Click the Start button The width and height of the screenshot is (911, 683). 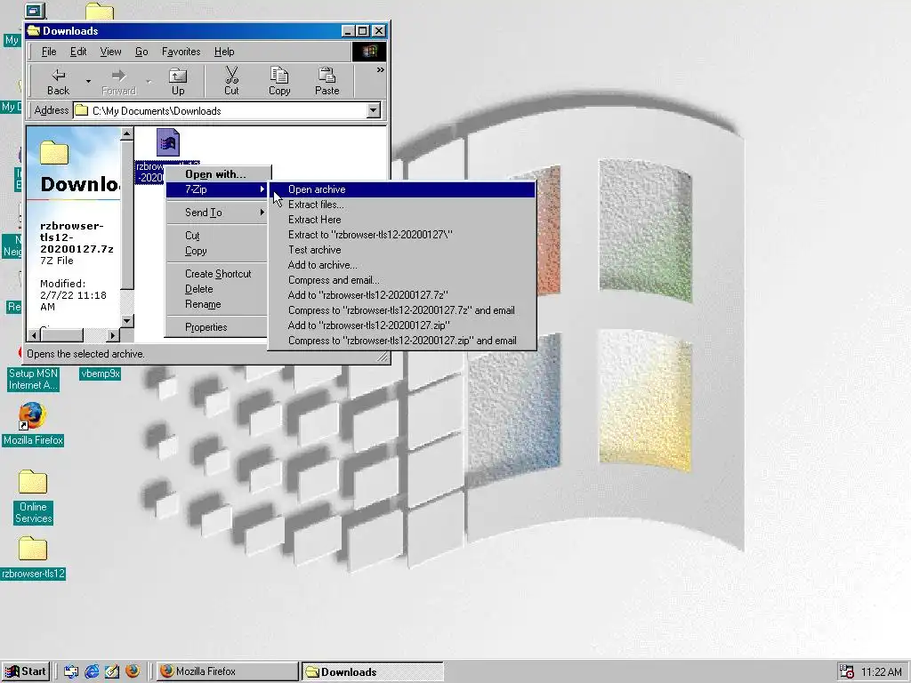click(26, 671)
